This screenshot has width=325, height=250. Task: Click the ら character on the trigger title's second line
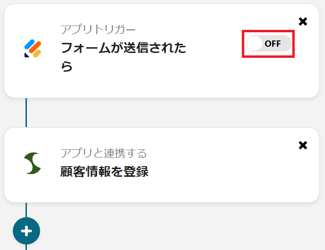coord(66,66)
